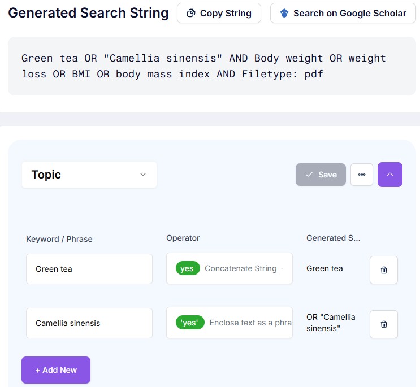Open the three-dots more options menu
This screenshot has height=387, width=420.
(x=362, y=175)
